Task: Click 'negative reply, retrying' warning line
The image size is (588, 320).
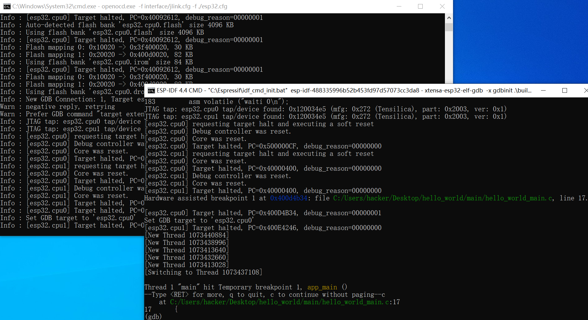Action: pos(57,107)
